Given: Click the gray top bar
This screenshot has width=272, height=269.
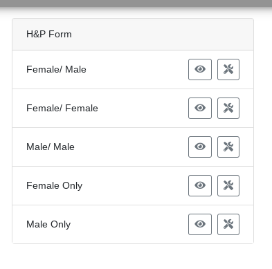Looking at the screenshot, I should point(136,3).
